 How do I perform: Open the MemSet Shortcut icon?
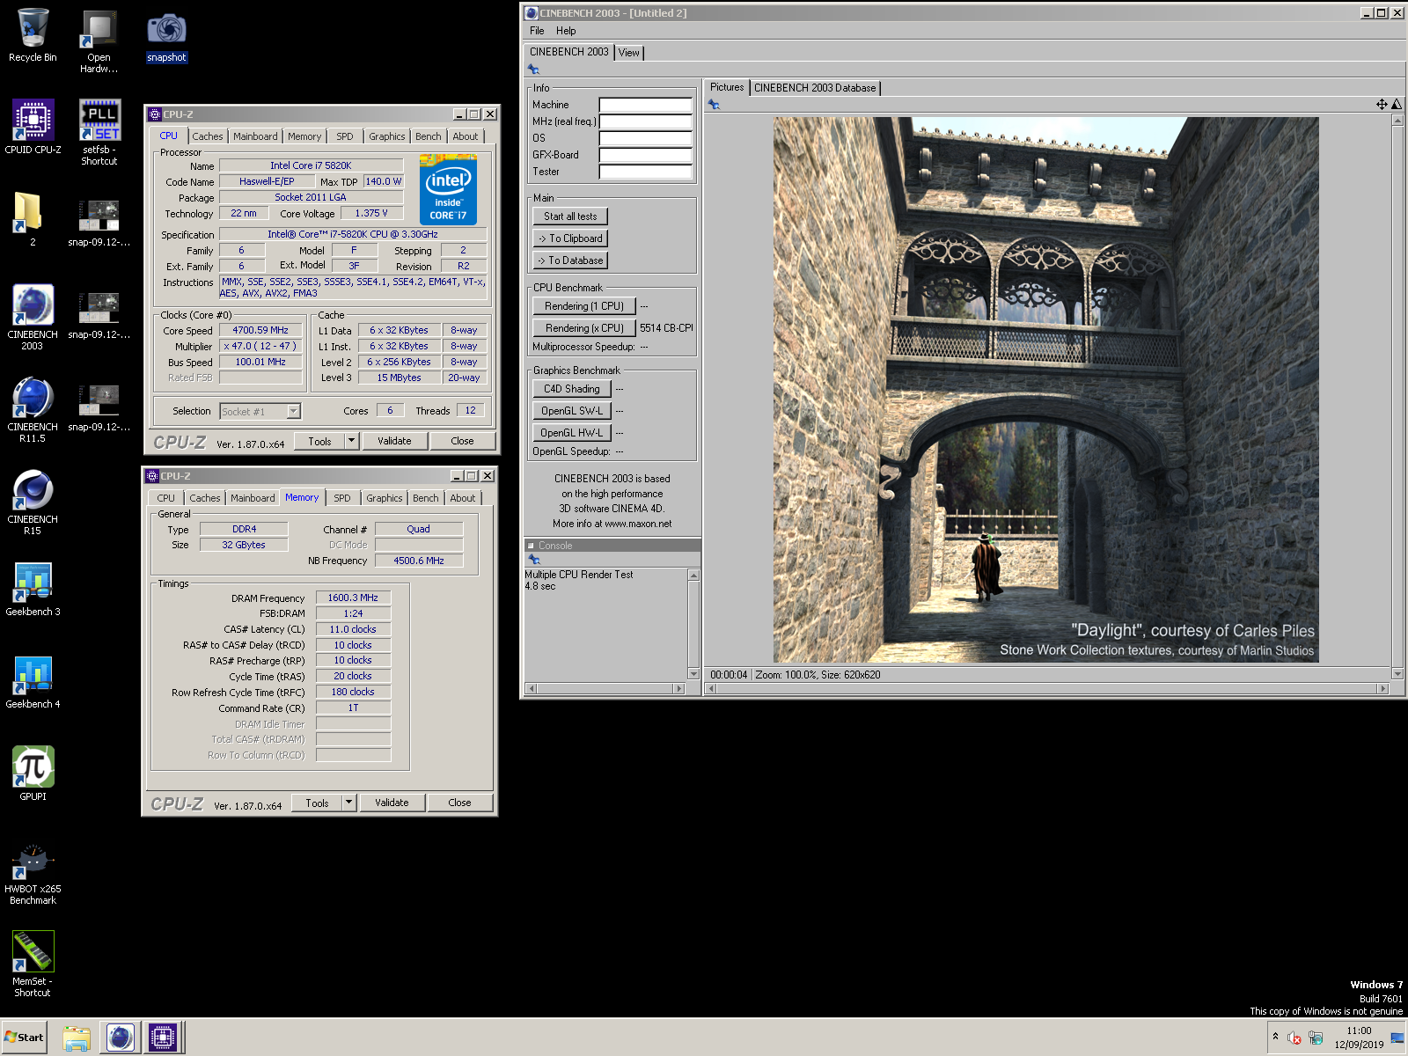click(x=33, y=964)
